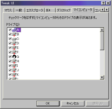Select the D: network drive icon
The width and height of the screenshot is (112, 109).
coord(14,43)
